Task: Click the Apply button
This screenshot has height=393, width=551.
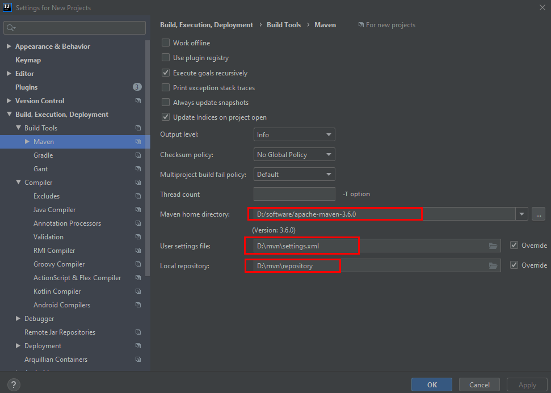Action: pyautogui.click(x=527, y=385)
